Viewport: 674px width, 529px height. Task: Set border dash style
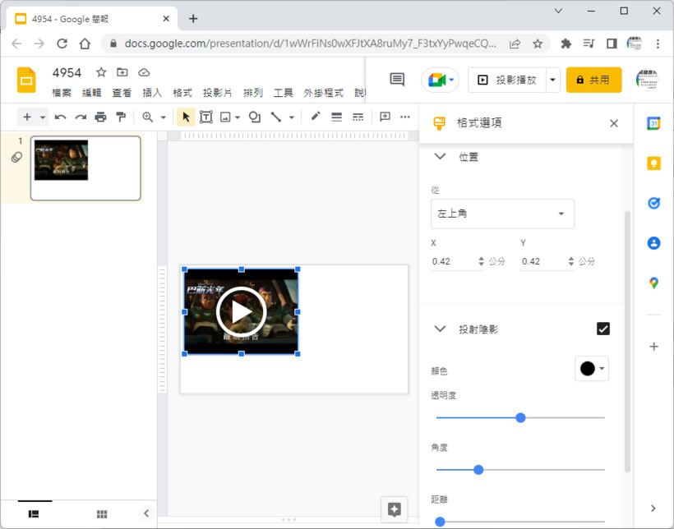[358, 117]
